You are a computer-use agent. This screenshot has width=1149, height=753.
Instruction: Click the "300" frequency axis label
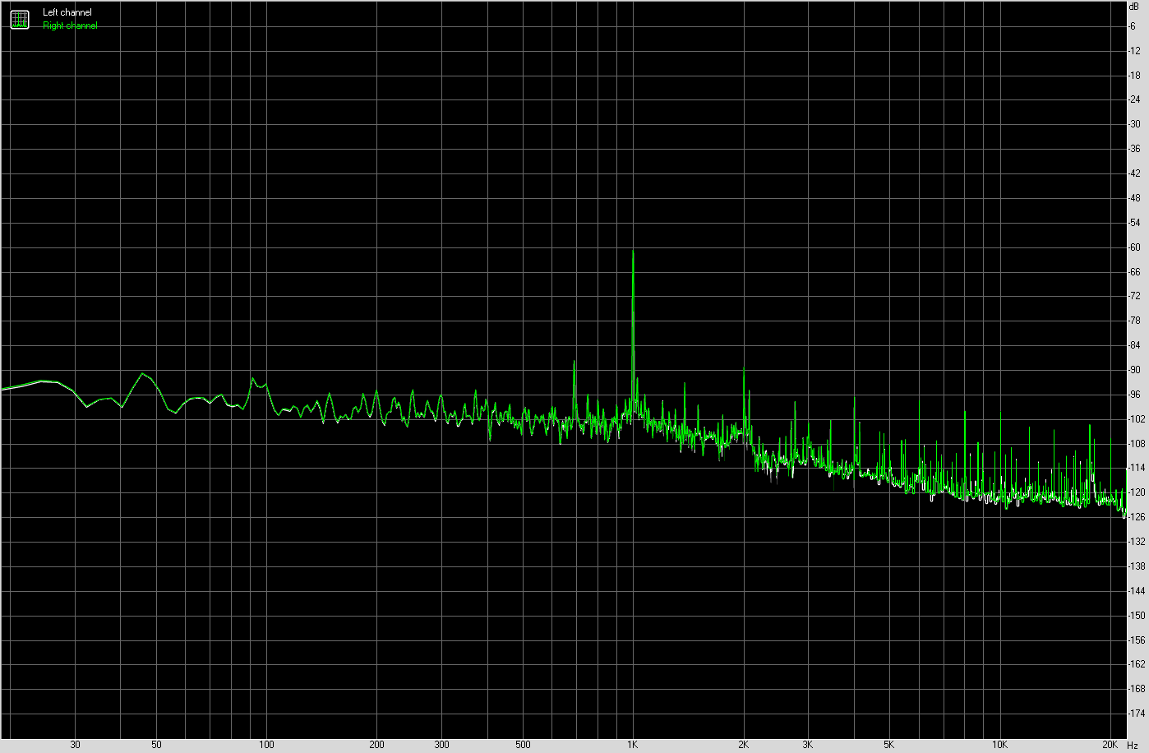[441, 745]
